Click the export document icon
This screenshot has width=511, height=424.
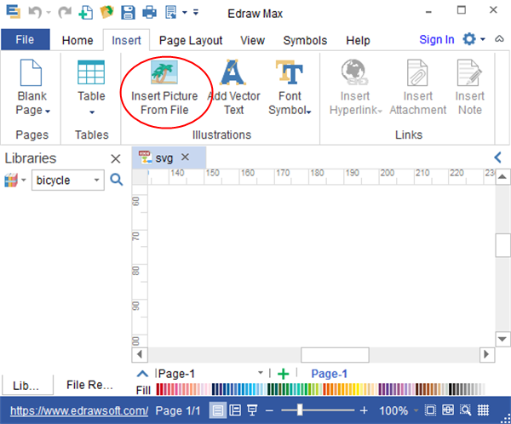(x=171, y=13)
